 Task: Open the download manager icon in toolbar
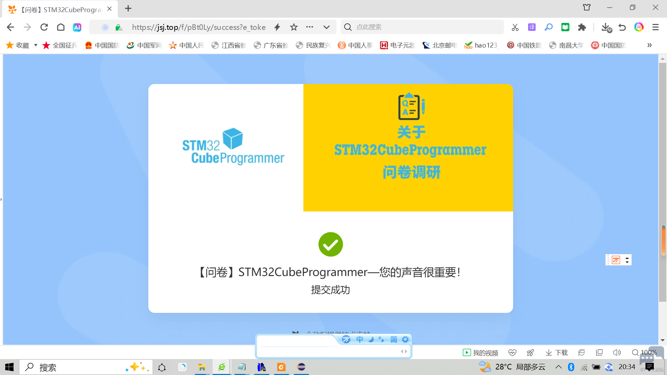click(x=606, y=27)
